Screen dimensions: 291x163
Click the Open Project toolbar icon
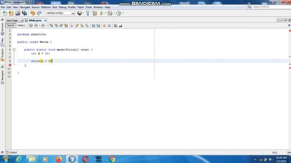pyautogui.click(x=18, y=13)
